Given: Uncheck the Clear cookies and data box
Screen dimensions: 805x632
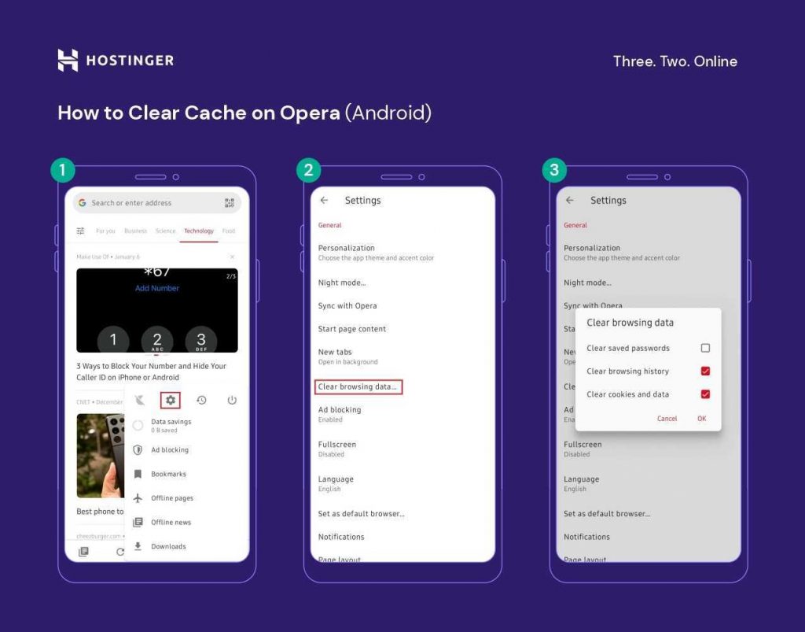Looking at the screenshot, I should [x=705, y=394].
